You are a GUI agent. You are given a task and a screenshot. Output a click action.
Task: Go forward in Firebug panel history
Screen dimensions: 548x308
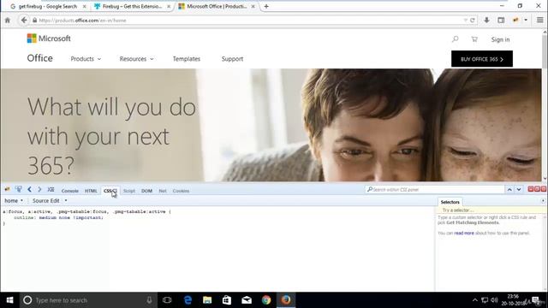pyautogui.click(x=39, y=189)
